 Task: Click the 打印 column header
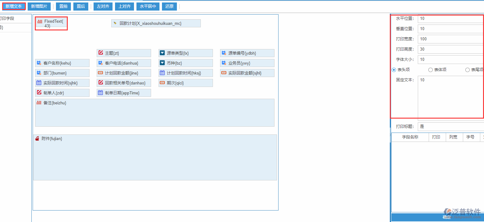[x=437, y=137]
